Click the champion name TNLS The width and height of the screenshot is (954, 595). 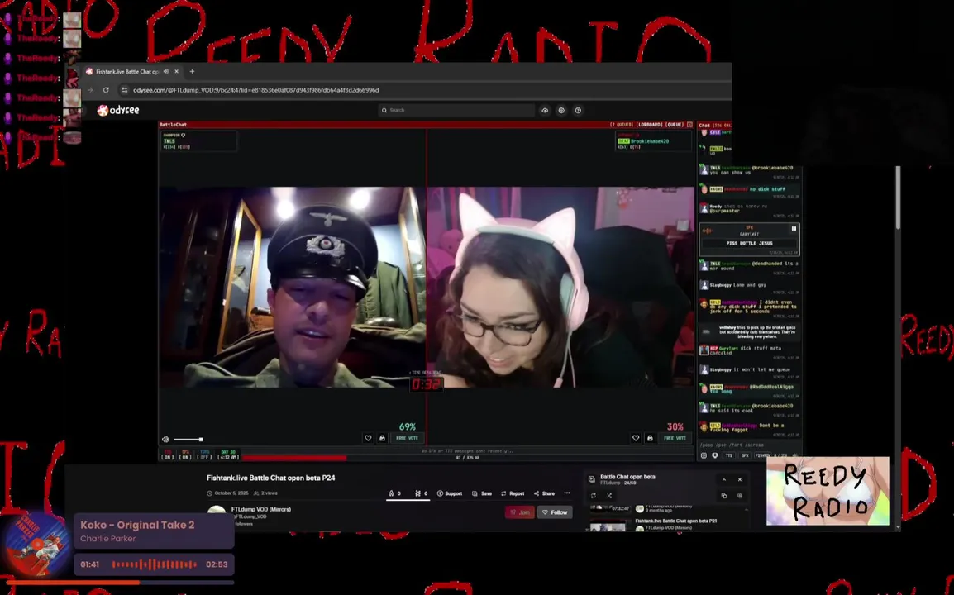coord(169,141)
